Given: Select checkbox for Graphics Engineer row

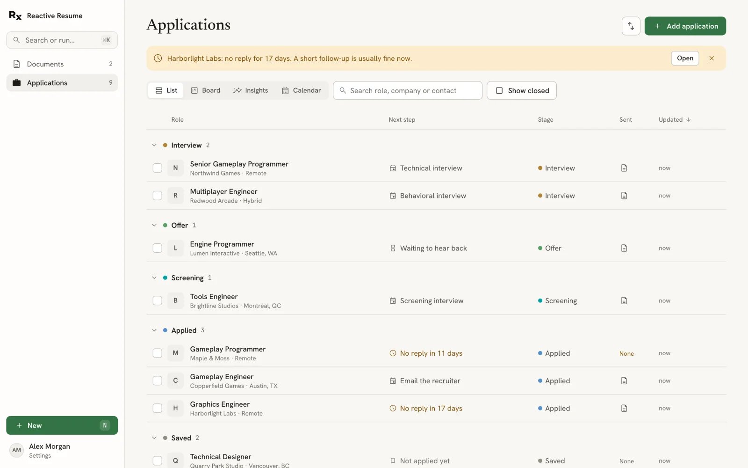Looking at the screenshot, I should coord(158,409).
